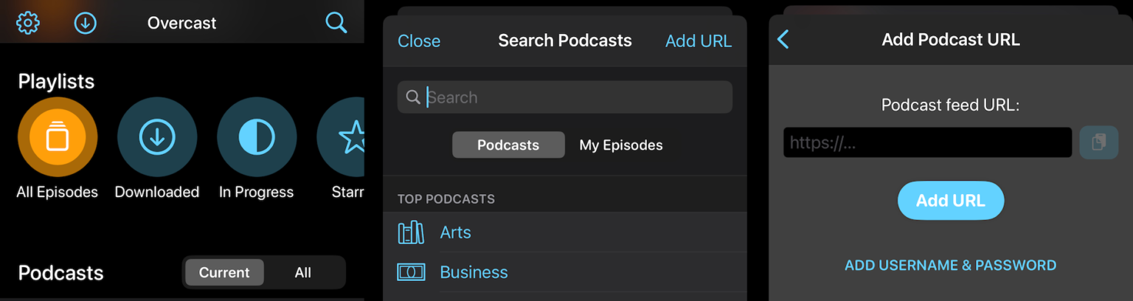This screenshot has height=301, width=1133.
Task: Focus the podcast Search field
Action: 565,97
